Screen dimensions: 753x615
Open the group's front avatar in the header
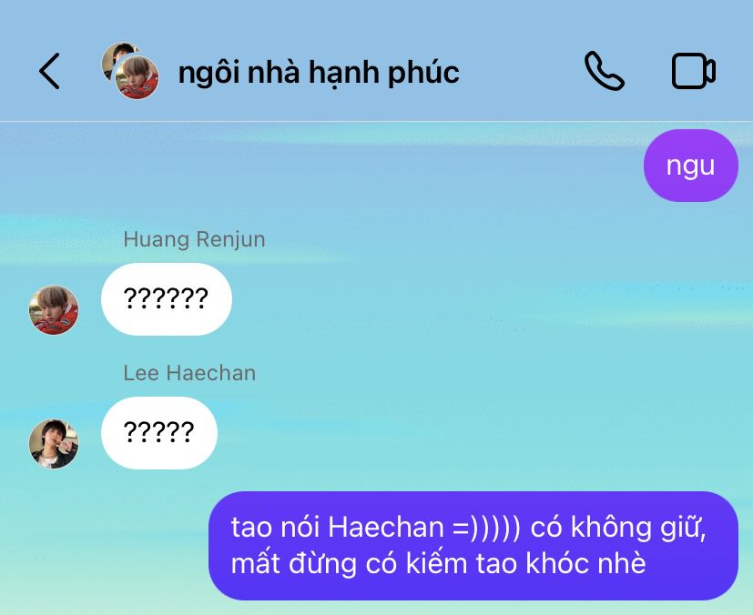point(137,77)
